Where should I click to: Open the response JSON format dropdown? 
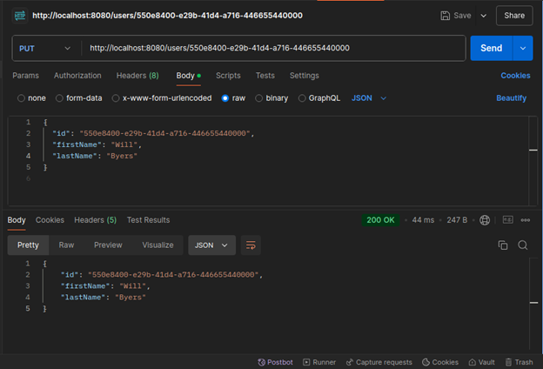click(x=211, y=245)
